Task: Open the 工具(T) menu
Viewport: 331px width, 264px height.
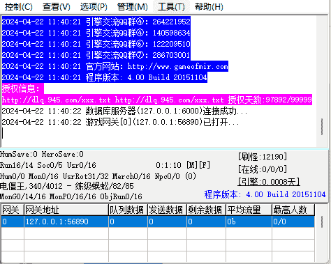Action: [171, 7]
